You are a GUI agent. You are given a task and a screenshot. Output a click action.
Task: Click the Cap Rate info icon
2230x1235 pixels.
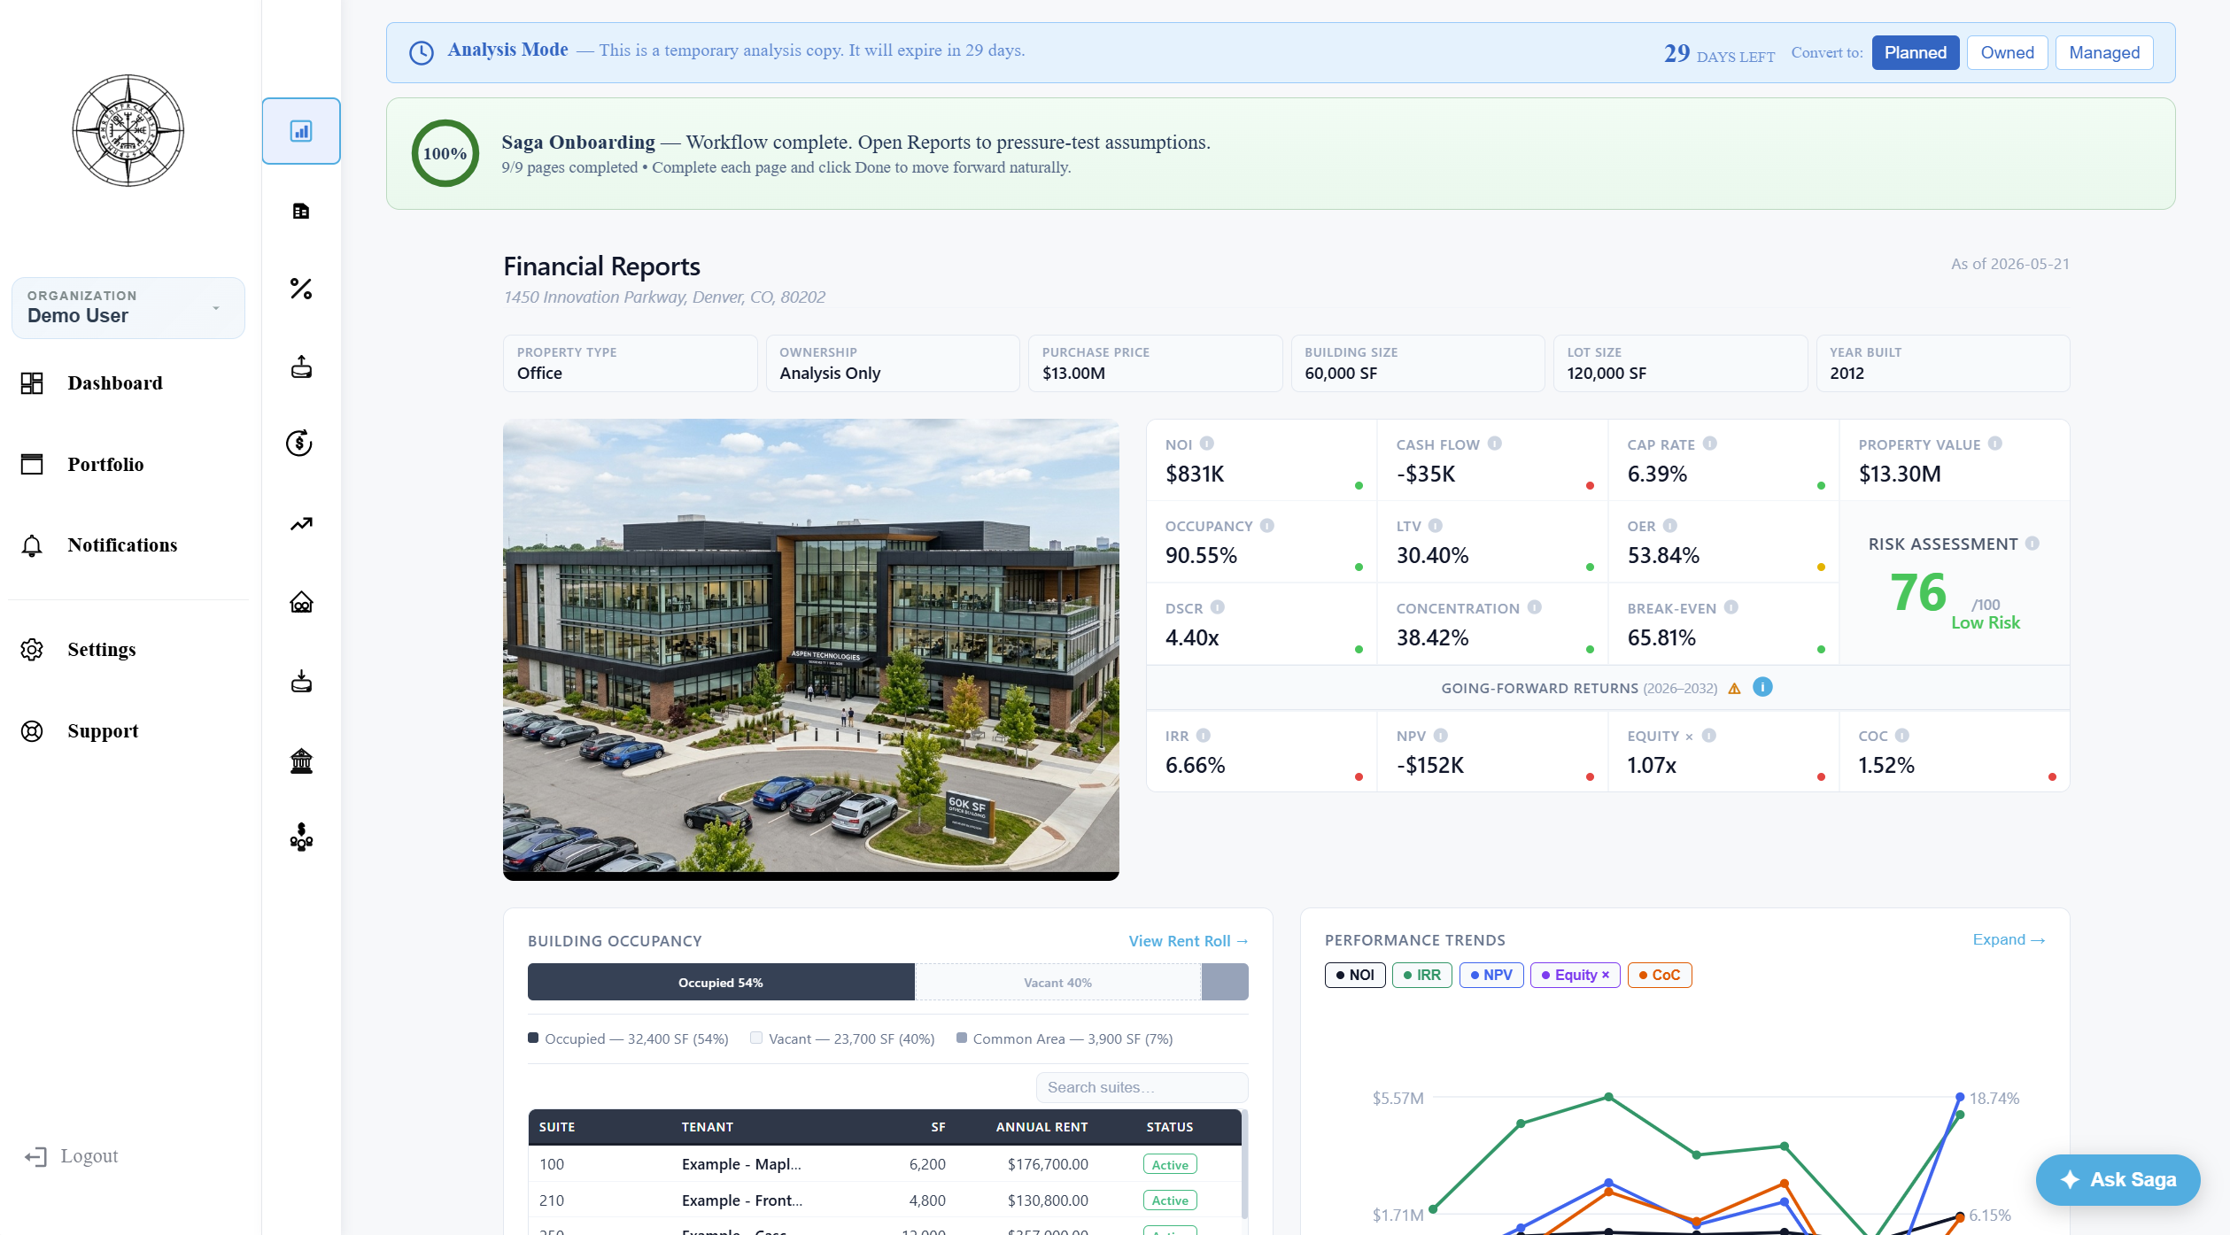pos(1709,444)
